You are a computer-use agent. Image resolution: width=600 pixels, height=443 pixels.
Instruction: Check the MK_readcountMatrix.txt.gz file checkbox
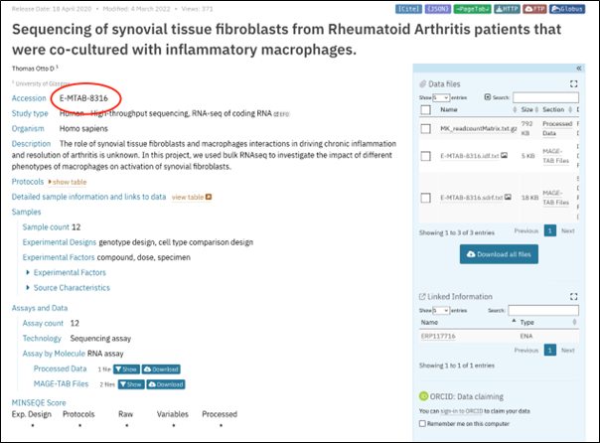pos(425,128)
